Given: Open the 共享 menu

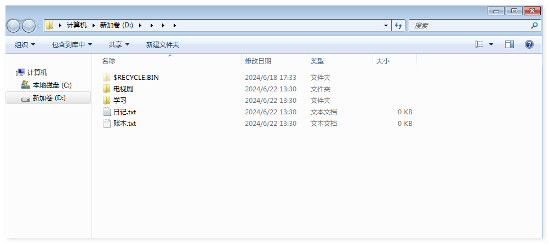Looking at the screenshot, I should pos(119,44).
